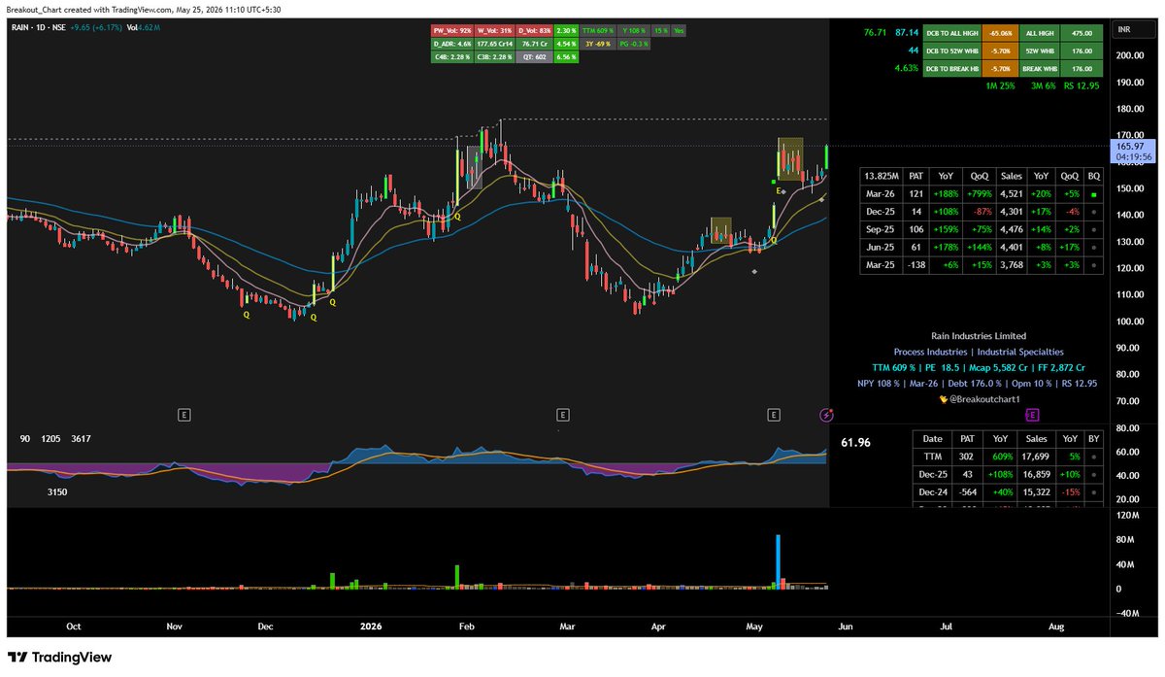Click the E+ label on the May candle
1165x677 pixels.
click(x=779, y=191)
